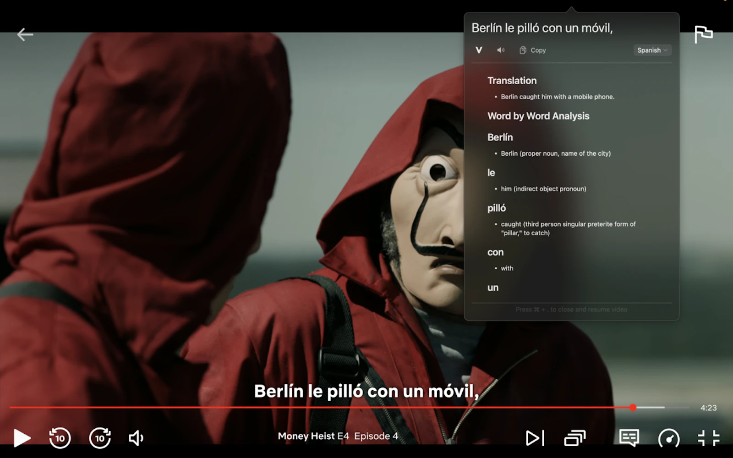Select 'him (indirect object pronoun)' definition
The width and height of the screenshot is (733, 458).
pos(543,189)
